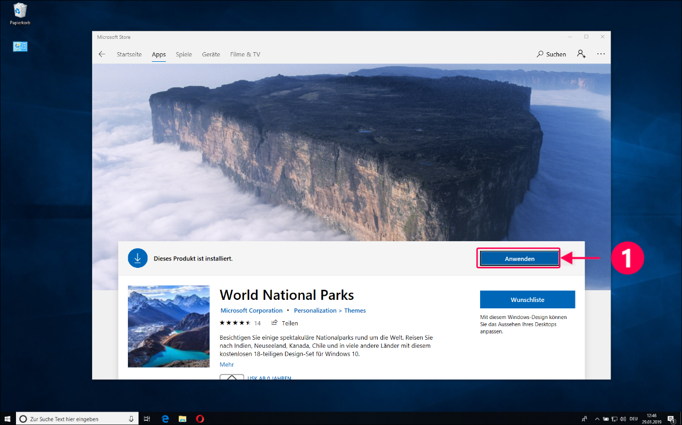Check the battery status tray icon
This screenshot has width=682, height=425.
(x=606, y=419)
